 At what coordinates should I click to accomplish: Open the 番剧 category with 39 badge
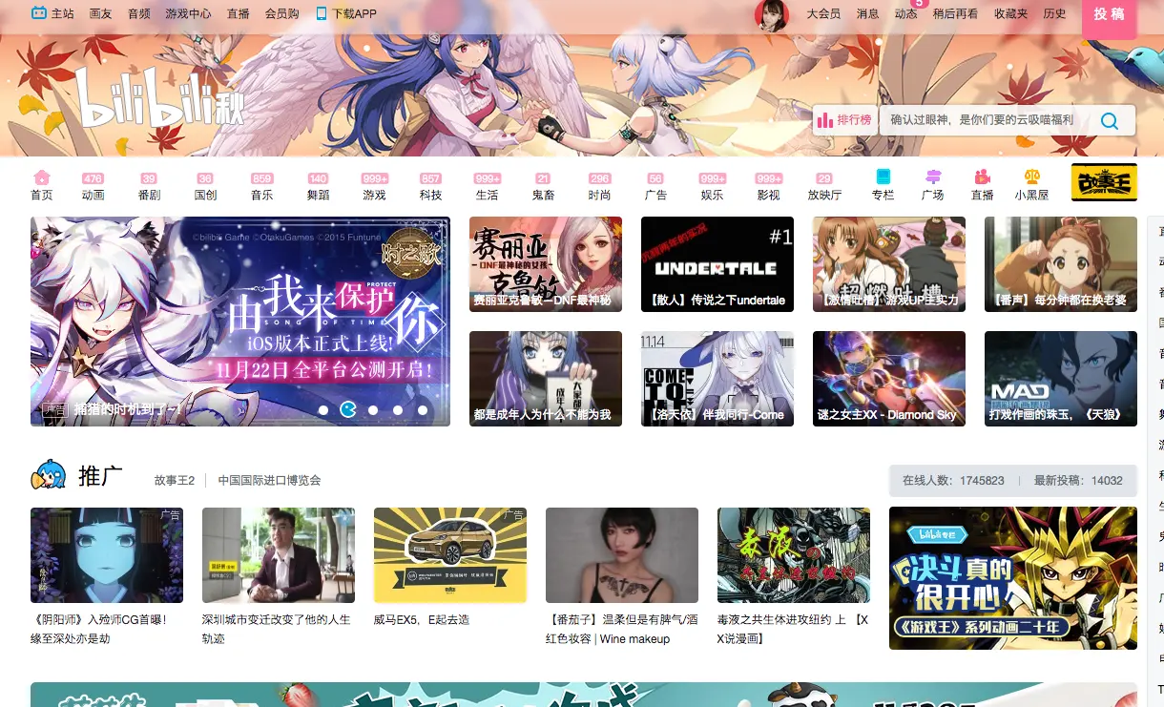coord(149,187)
